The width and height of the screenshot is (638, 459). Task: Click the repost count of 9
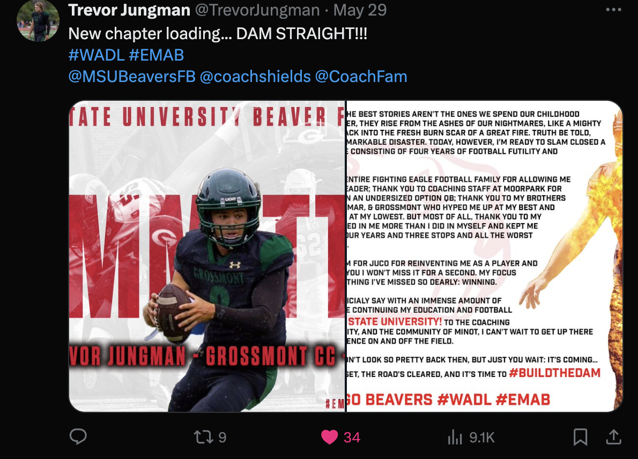click(222, 438)
